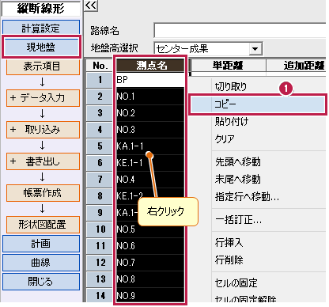Click row header number 12
The height and width of the screenshot is (307, 329).
pyautogui.click(x=100, y=263)
